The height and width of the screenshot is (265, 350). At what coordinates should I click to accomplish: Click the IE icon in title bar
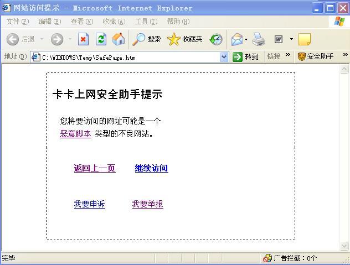tap(6, 8)
